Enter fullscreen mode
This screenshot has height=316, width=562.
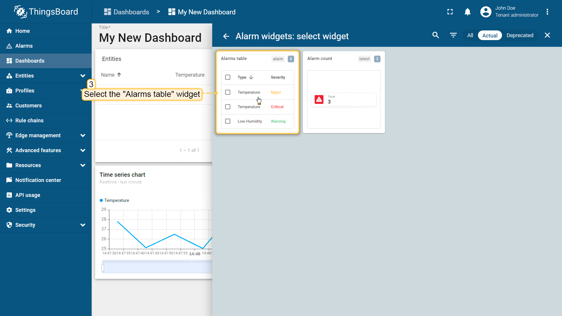(450, 12)
